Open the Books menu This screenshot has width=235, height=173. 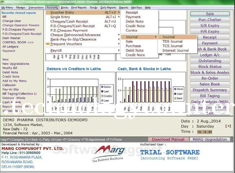65,7
